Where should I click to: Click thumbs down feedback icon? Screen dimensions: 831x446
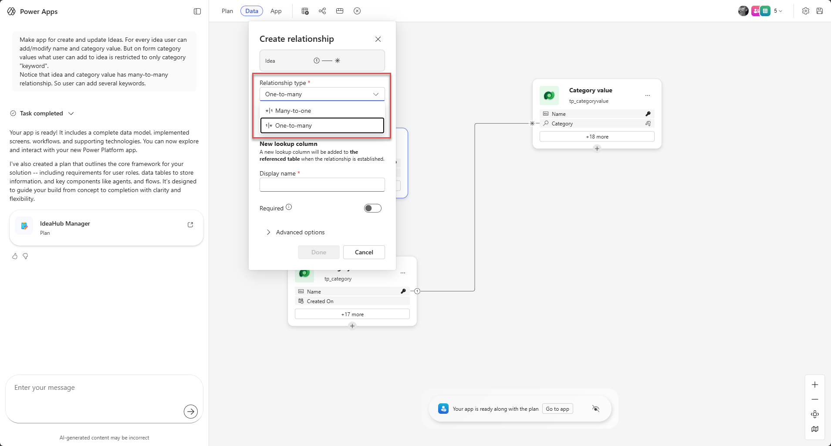26,256
